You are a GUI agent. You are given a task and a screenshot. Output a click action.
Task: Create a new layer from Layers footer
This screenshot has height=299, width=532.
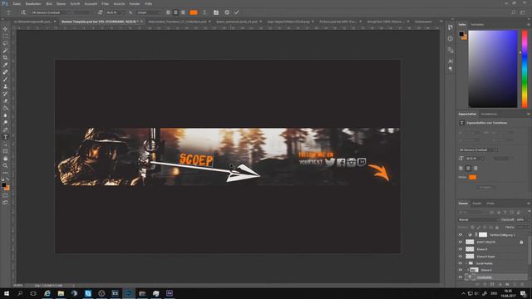[x=515, y=284]
